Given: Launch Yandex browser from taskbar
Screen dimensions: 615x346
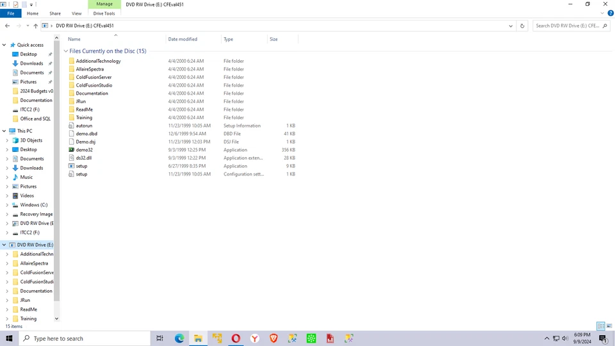Looking at the screenshot, I should tap(254, 338).
